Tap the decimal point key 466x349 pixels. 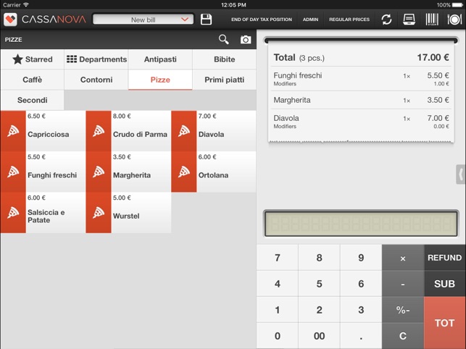click(x=361, y=336)
